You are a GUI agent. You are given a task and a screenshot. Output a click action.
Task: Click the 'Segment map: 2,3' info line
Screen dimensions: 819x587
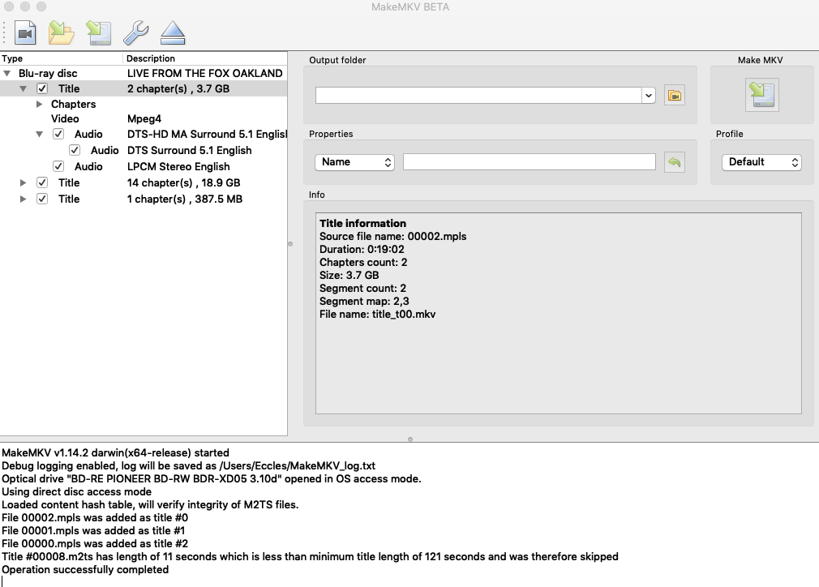coord(364,302)
